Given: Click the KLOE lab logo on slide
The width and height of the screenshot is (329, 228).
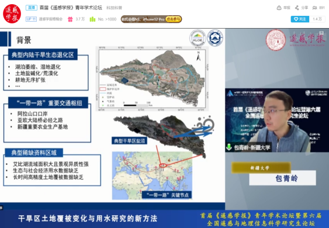Looking at the screenshot, I should point(198,38).
